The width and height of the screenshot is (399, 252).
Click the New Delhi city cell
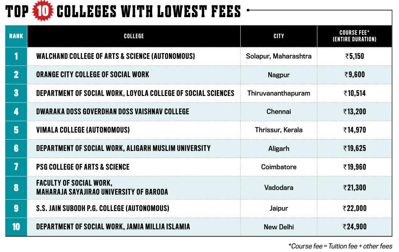[279, 227]
